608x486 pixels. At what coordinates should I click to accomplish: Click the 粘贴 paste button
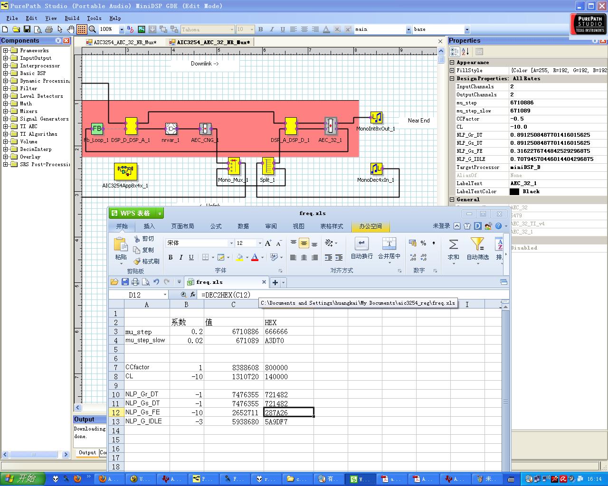[x=121, y=250]
